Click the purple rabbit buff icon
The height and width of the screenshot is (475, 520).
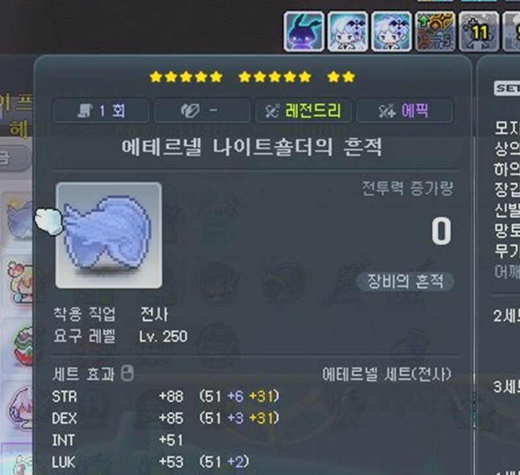[x=304, y=32]
